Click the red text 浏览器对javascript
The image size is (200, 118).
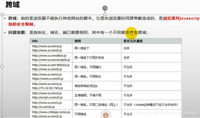point(181,18)
